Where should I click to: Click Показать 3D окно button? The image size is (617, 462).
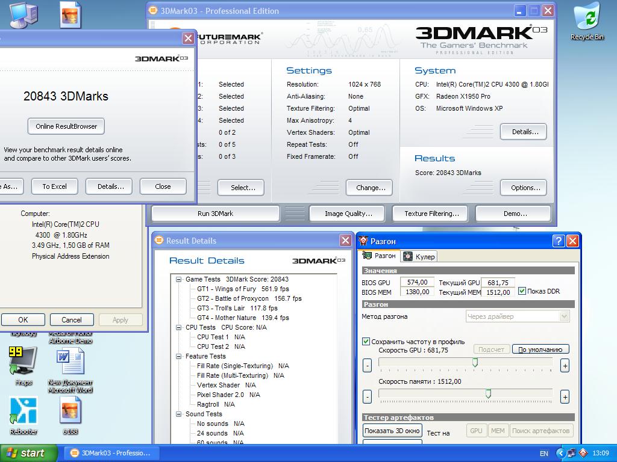[x=392, y=431]
